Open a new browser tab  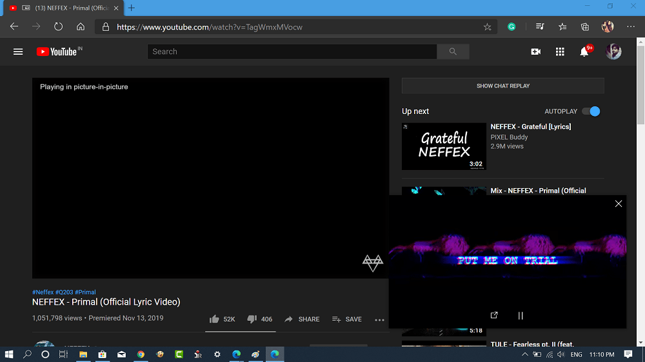pos(131,8)
